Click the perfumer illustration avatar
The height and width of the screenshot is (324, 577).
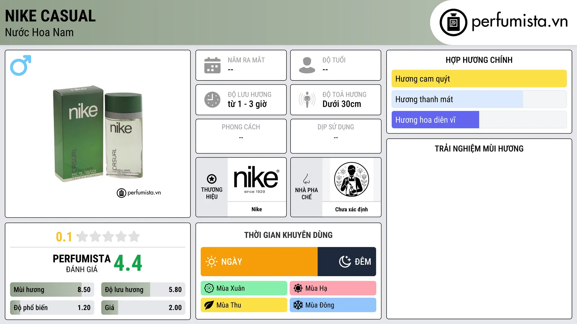click(351, 179)
